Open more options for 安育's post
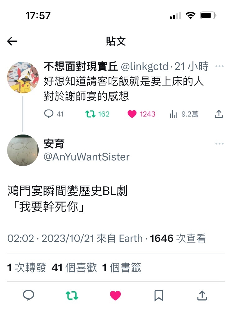The image size is (232, 319). [x=219, y=144]
